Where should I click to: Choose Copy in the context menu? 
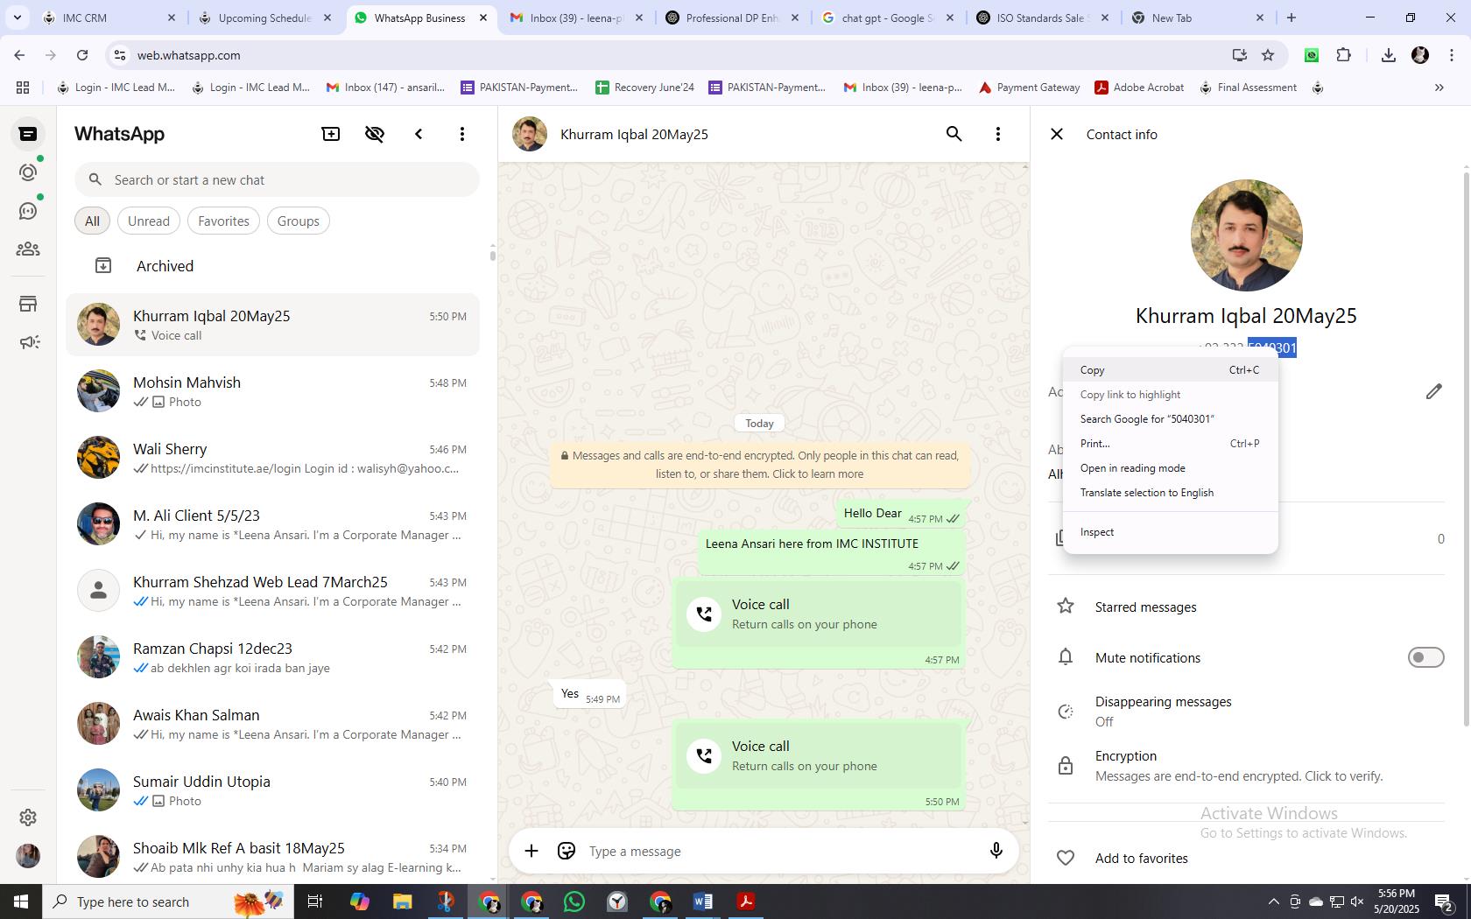point(1170,370)
